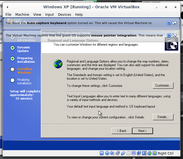The image size is (183, 159).
Task: Click the network adapters status icon
Action: (118, 153)
